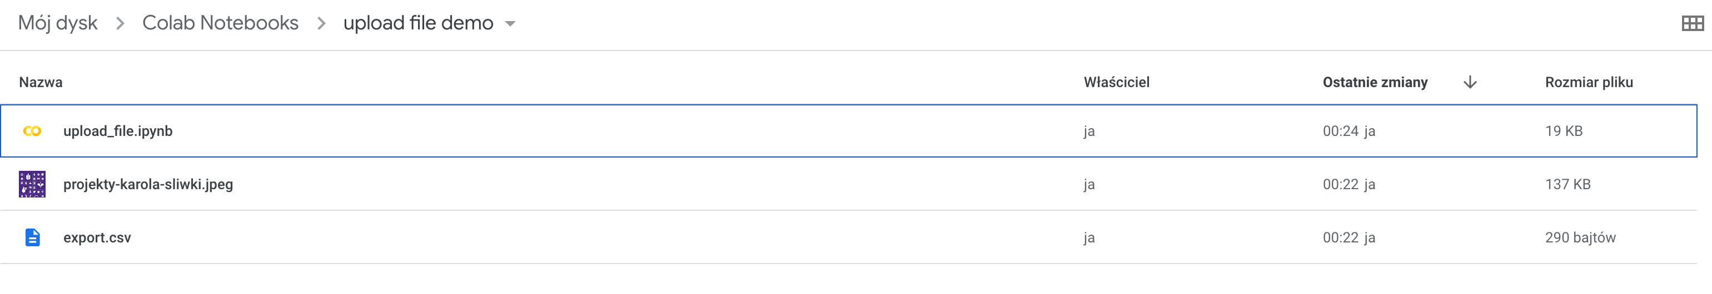The width and height of the screenshot is (1712, 294).
Task: Click the Colab notebook file icon
Action: tap(32, 131)
